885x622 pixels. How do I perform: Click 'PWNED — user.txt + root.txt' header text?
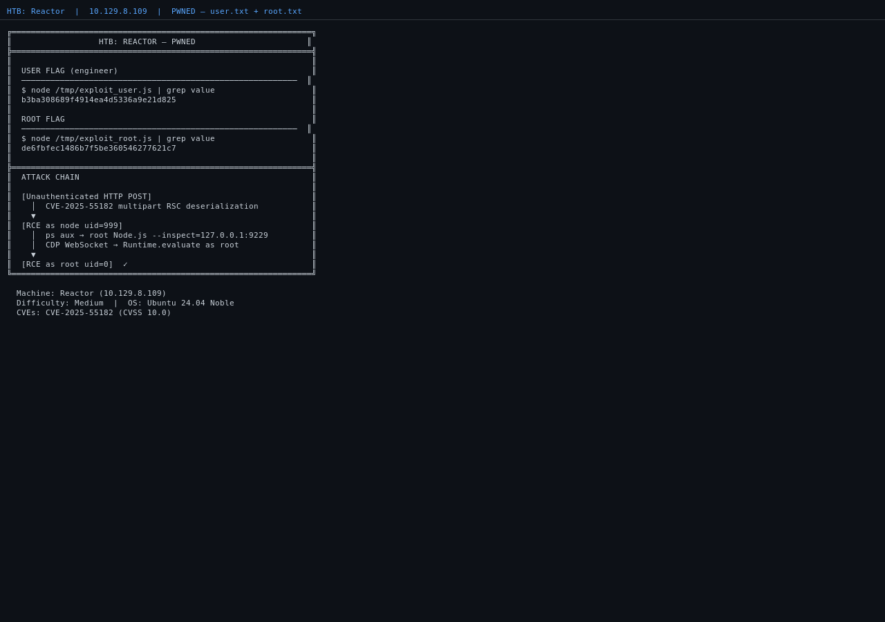[236, 11]
